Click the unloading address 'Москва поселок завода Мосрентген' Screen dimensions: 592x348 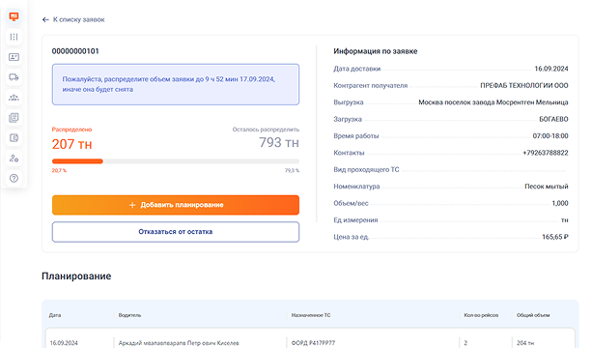coord(493,102)
